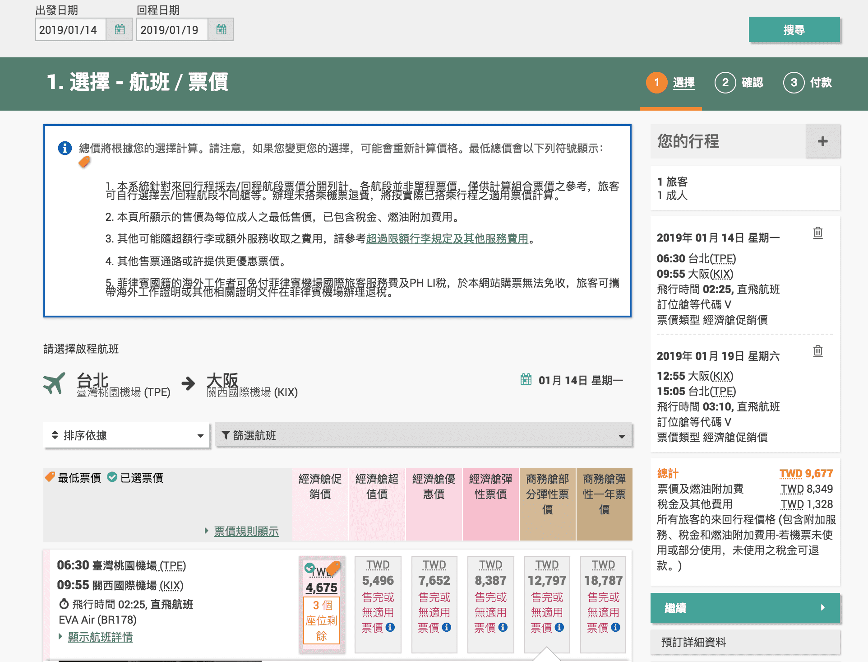The width and height of the screenshot is (868, 662).
Task: Select step 1 選擇 tab
Action: pos(671,83)
